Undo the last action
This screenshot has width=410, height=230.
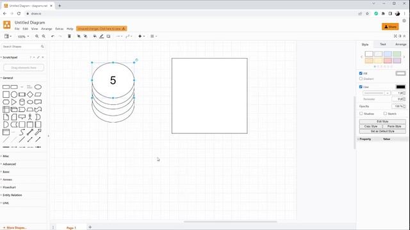53,36
